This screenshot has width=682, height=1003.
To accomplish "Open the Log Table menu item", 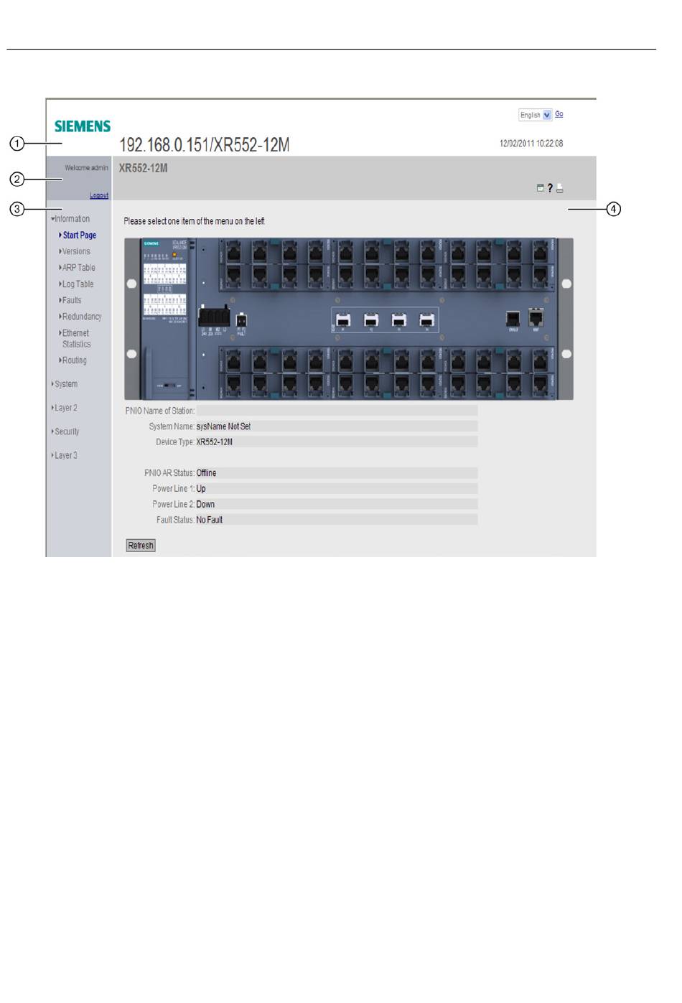I will click(x=76, y=284).
